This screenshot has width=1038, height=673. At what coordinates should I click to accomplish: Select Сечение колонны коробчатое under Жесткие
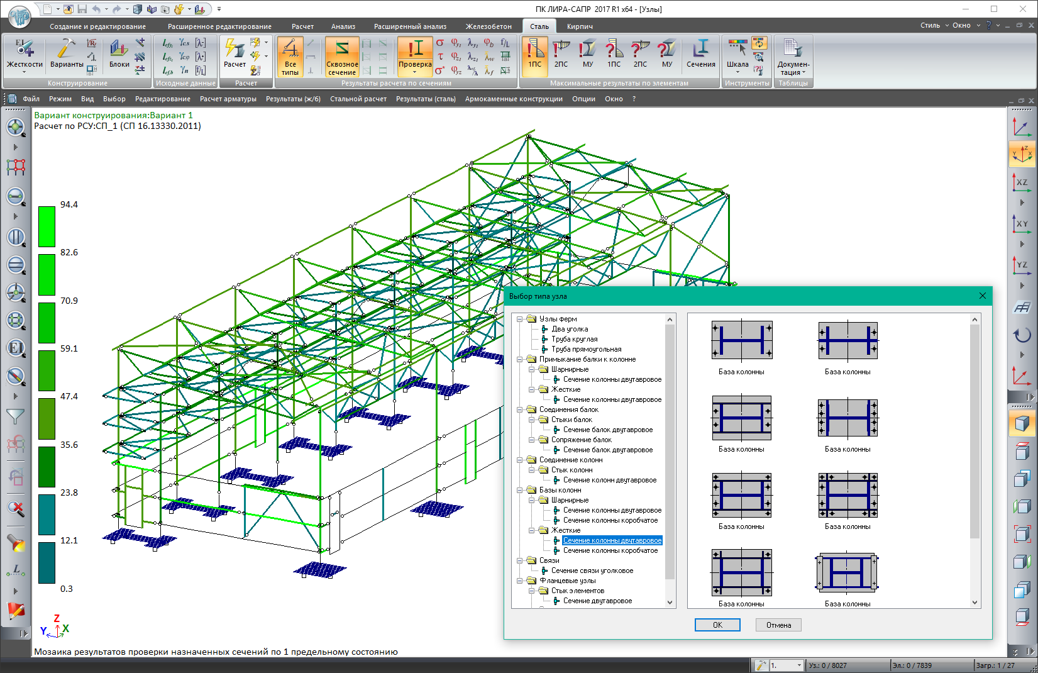610,550
